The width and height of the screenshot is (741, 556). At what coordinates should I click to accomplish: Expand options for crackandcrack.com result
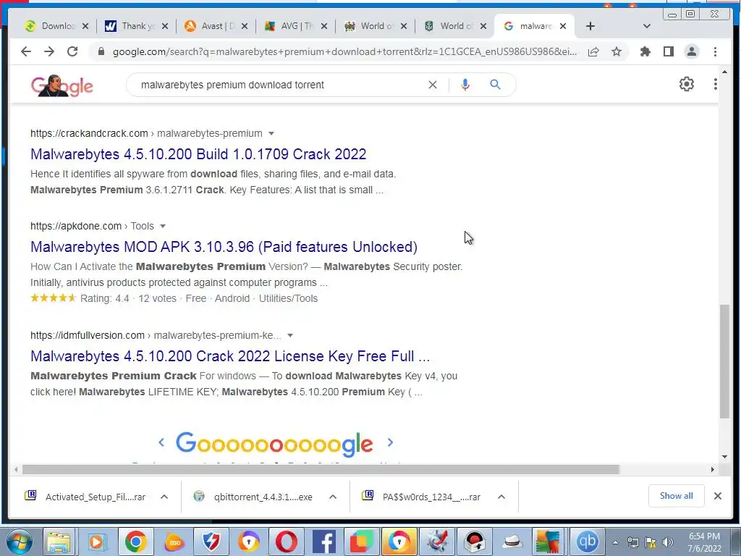271,134
